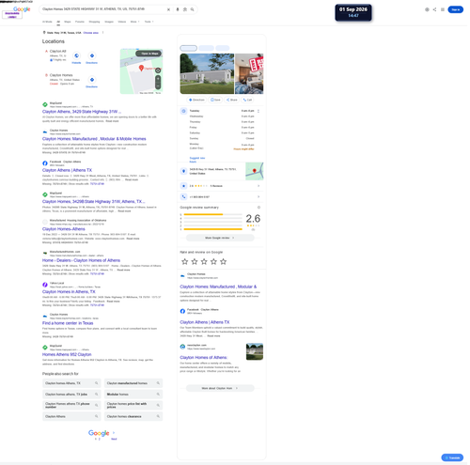470x465 pixels.
Task: Switch to the Maps search tab
Action: click(68, 22)
